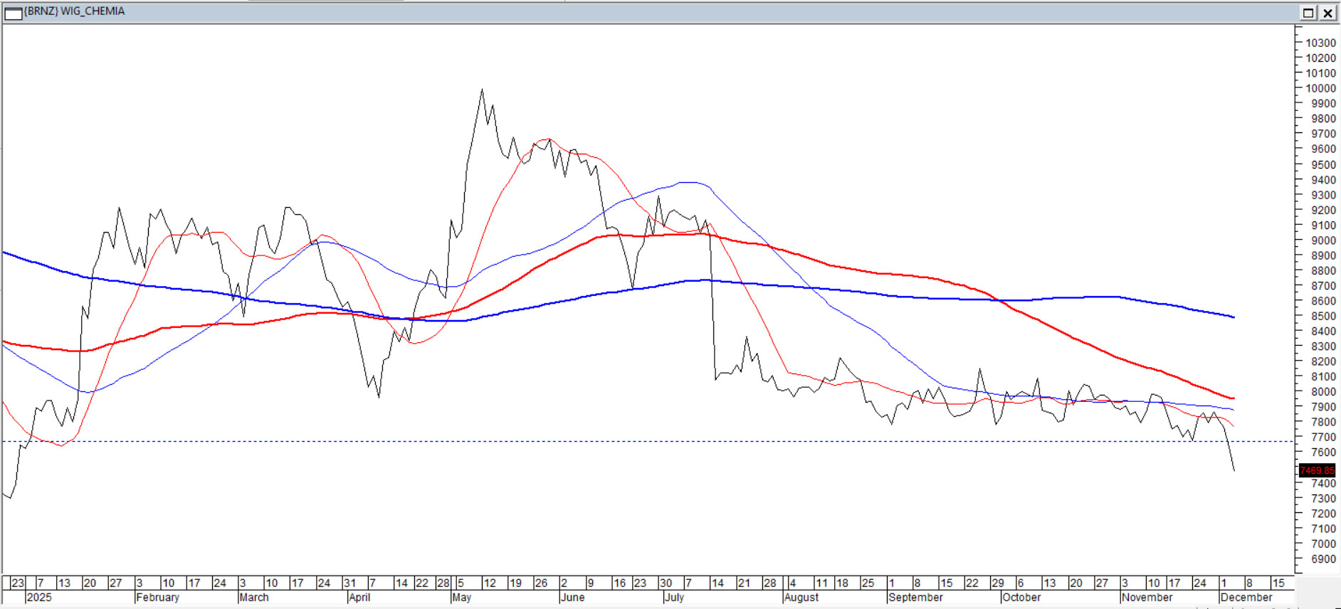Image resolution: width=1341 pixels, height=609 pixels.
Task: Maximize the WIG_CHEMIA chart window
Action: coord(1308,13)
